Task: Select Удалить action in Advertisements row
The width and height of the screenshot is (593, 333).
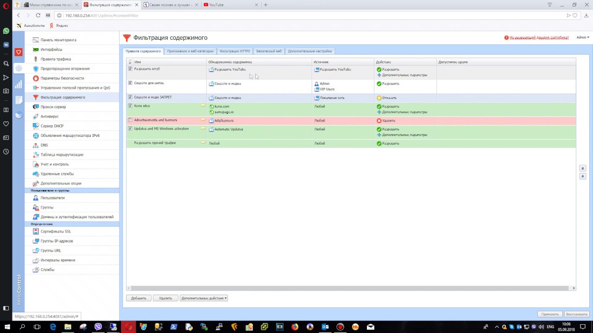Action: [386, 121]
